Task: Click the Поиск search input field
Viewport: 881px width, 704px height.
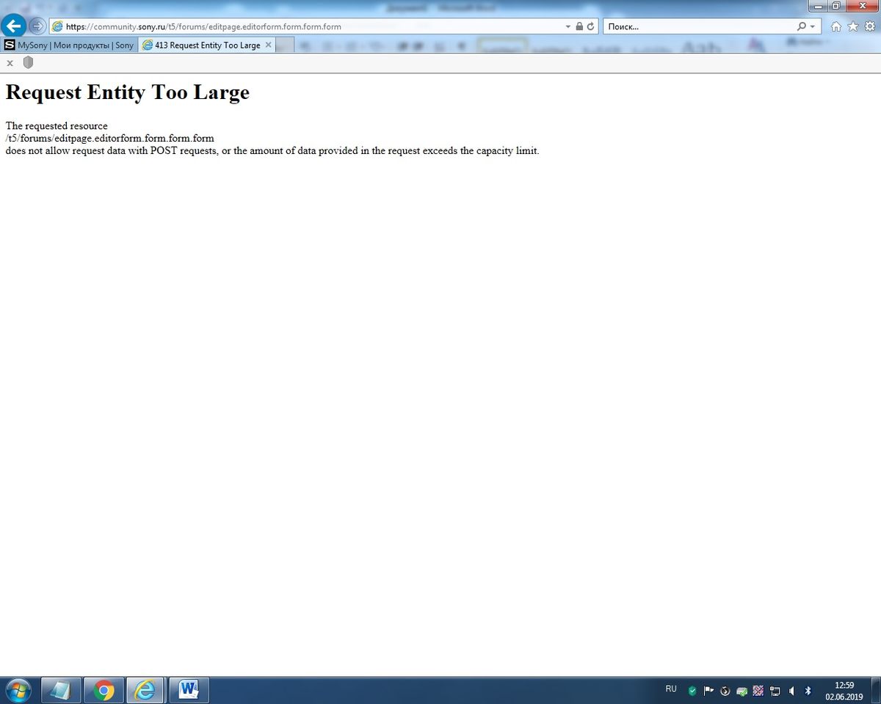Action: [x=697, y=26]
